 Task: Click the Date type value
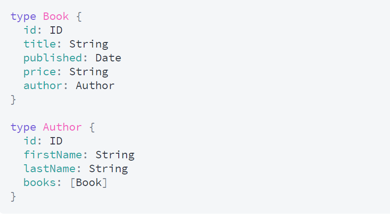109,58
